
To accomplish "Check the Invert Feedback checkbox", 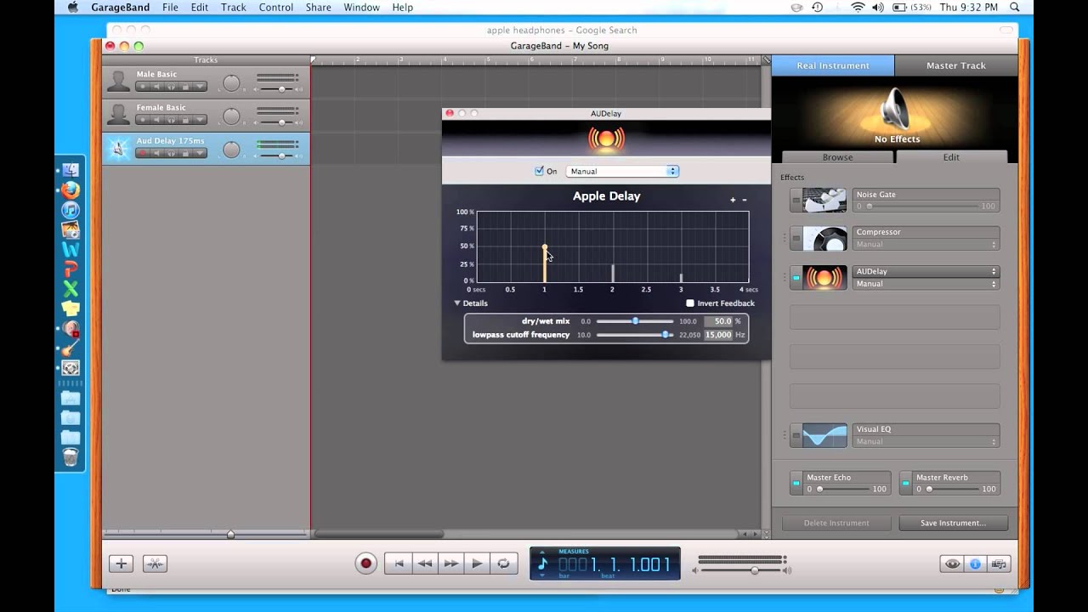I will pyautogui.click(x=690, y=303).
